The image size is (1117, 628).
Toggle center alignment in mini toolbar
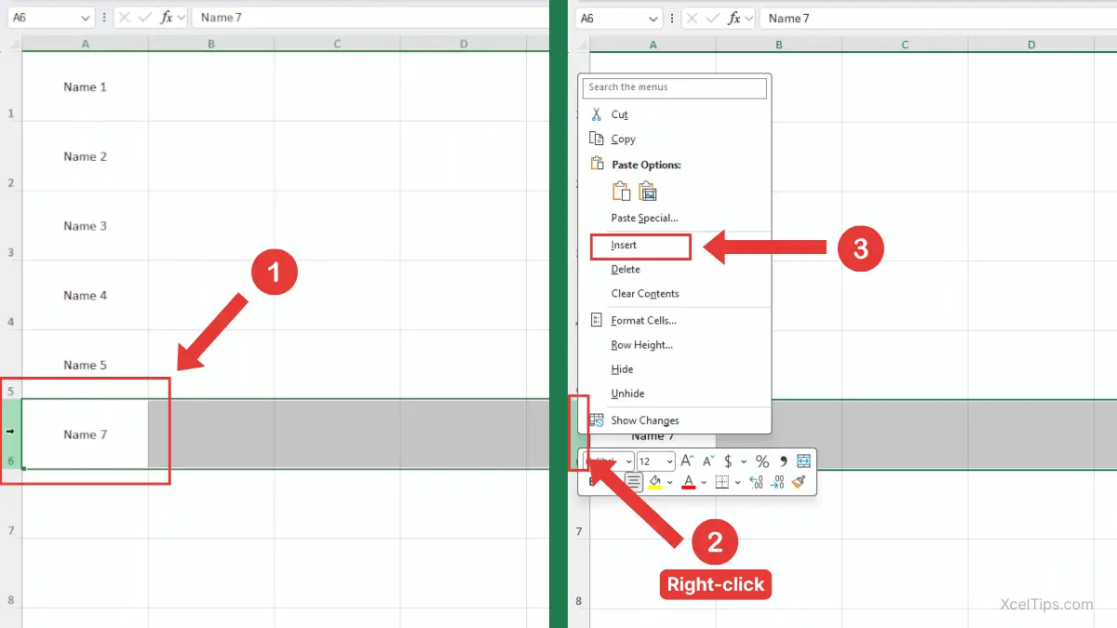(634, 482)
